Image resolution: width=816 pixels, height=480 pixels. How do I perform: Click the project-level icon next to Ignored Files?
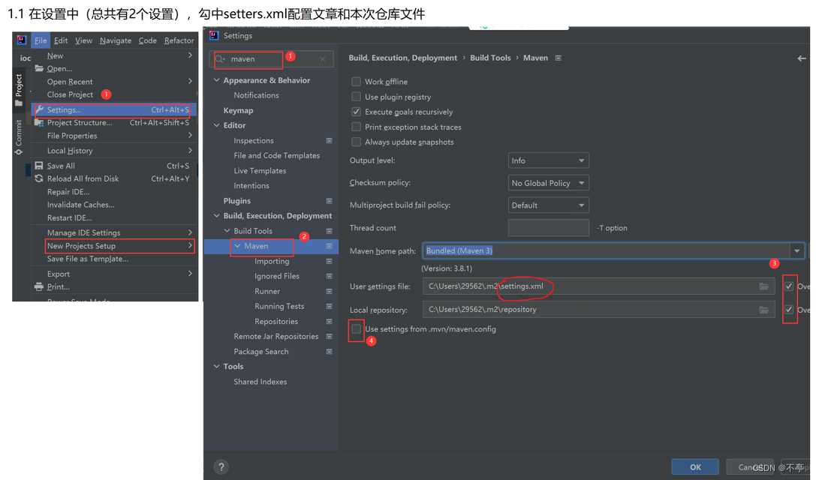pos(330,276)
